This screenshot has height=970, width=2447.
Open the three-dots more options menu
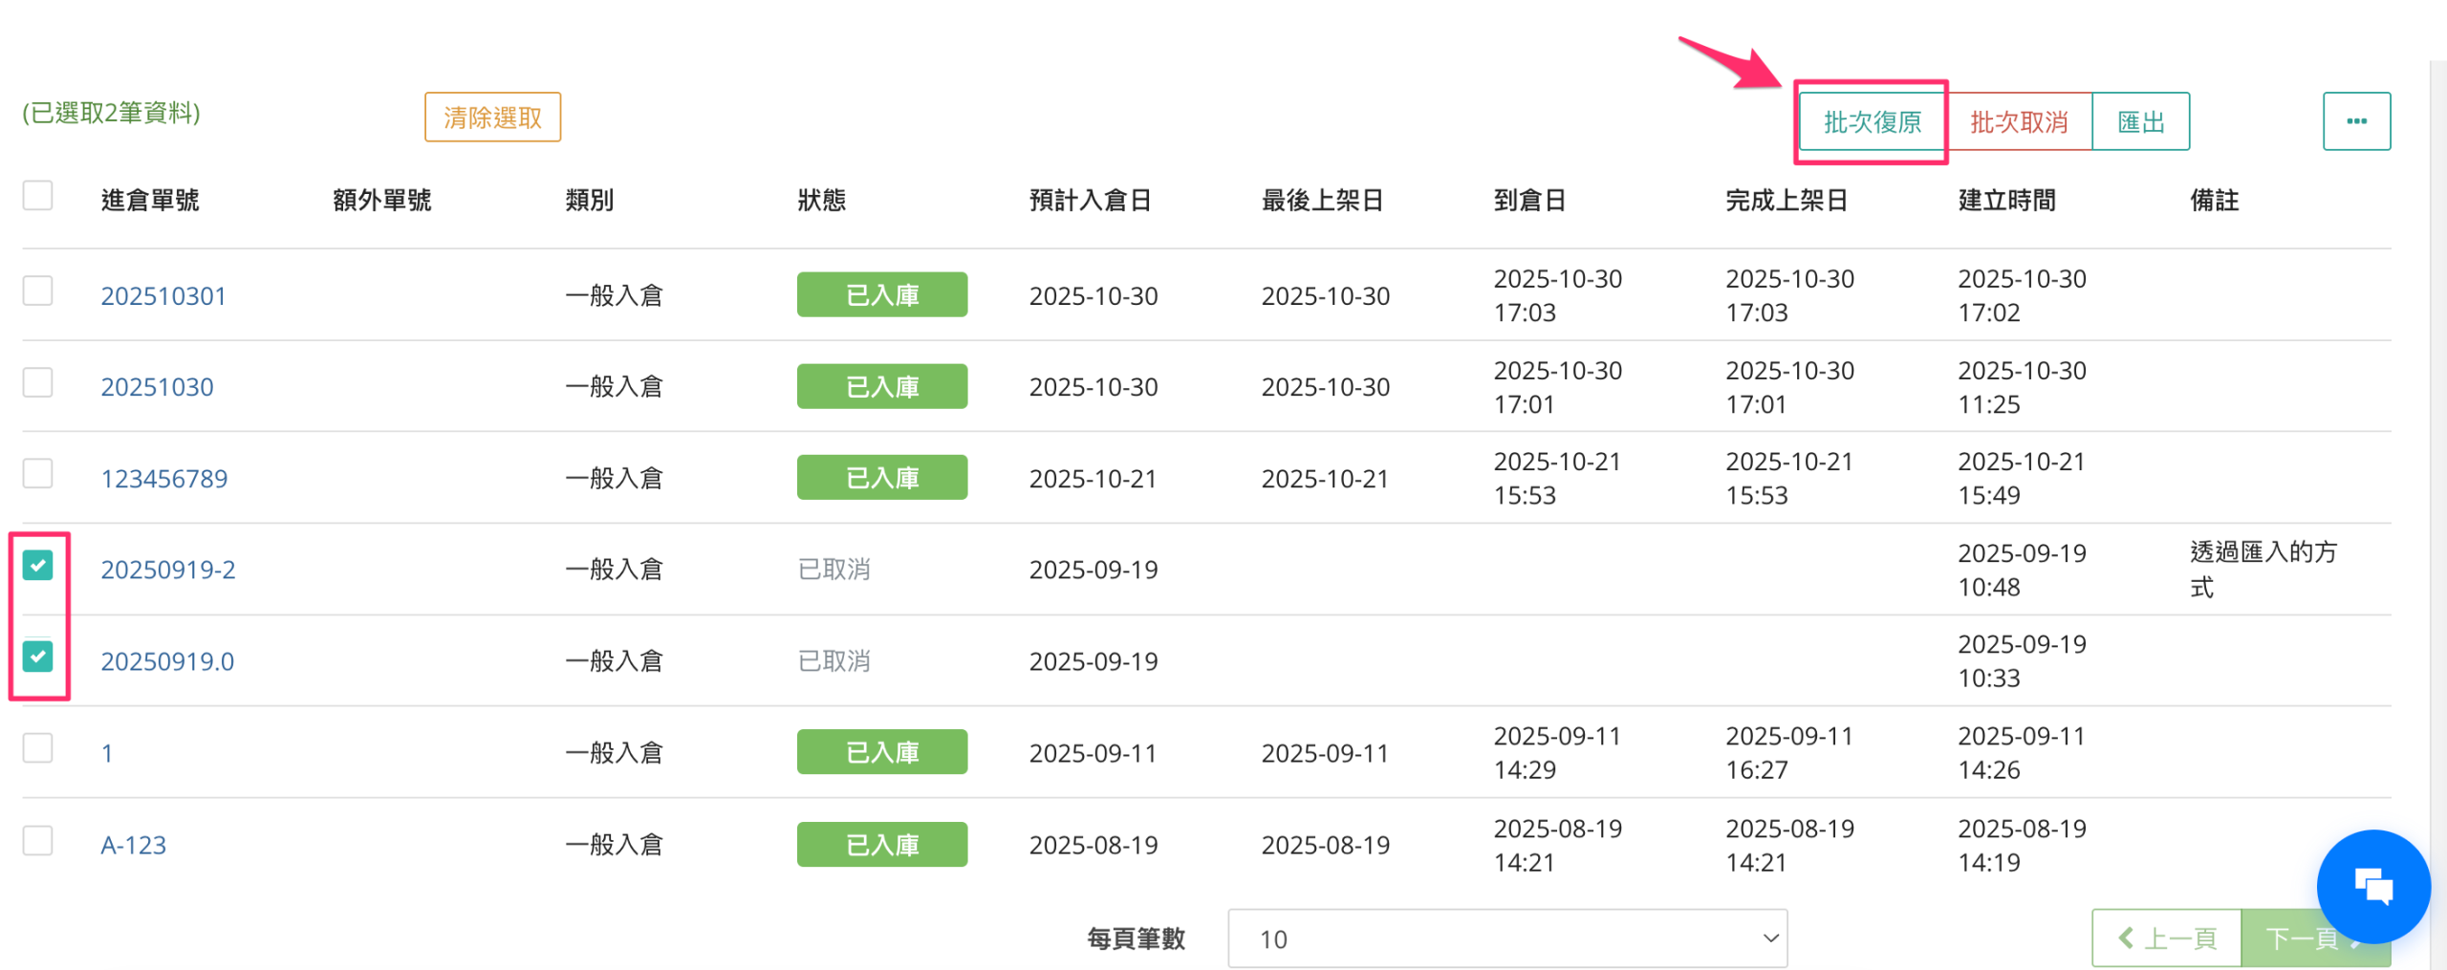pyautogui.click(x=2356, y=121)
